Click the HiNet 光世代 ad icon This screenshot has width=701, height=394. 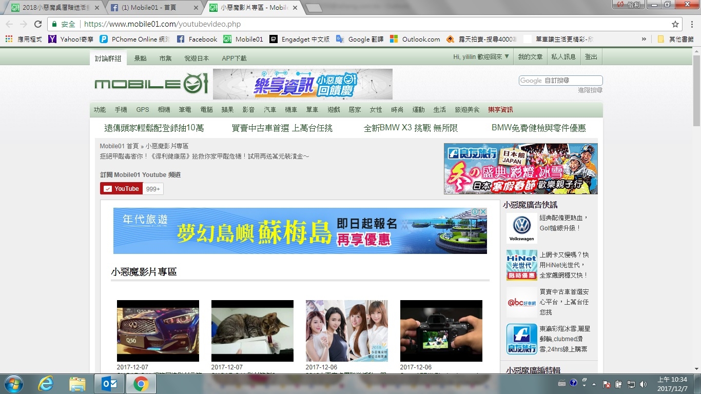521,265
